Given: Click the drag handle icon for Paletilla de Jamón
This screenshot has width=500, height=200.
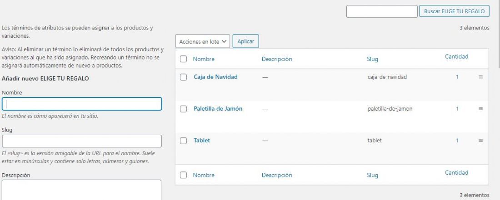Looking at the screenshot, I should pos(480,109).
